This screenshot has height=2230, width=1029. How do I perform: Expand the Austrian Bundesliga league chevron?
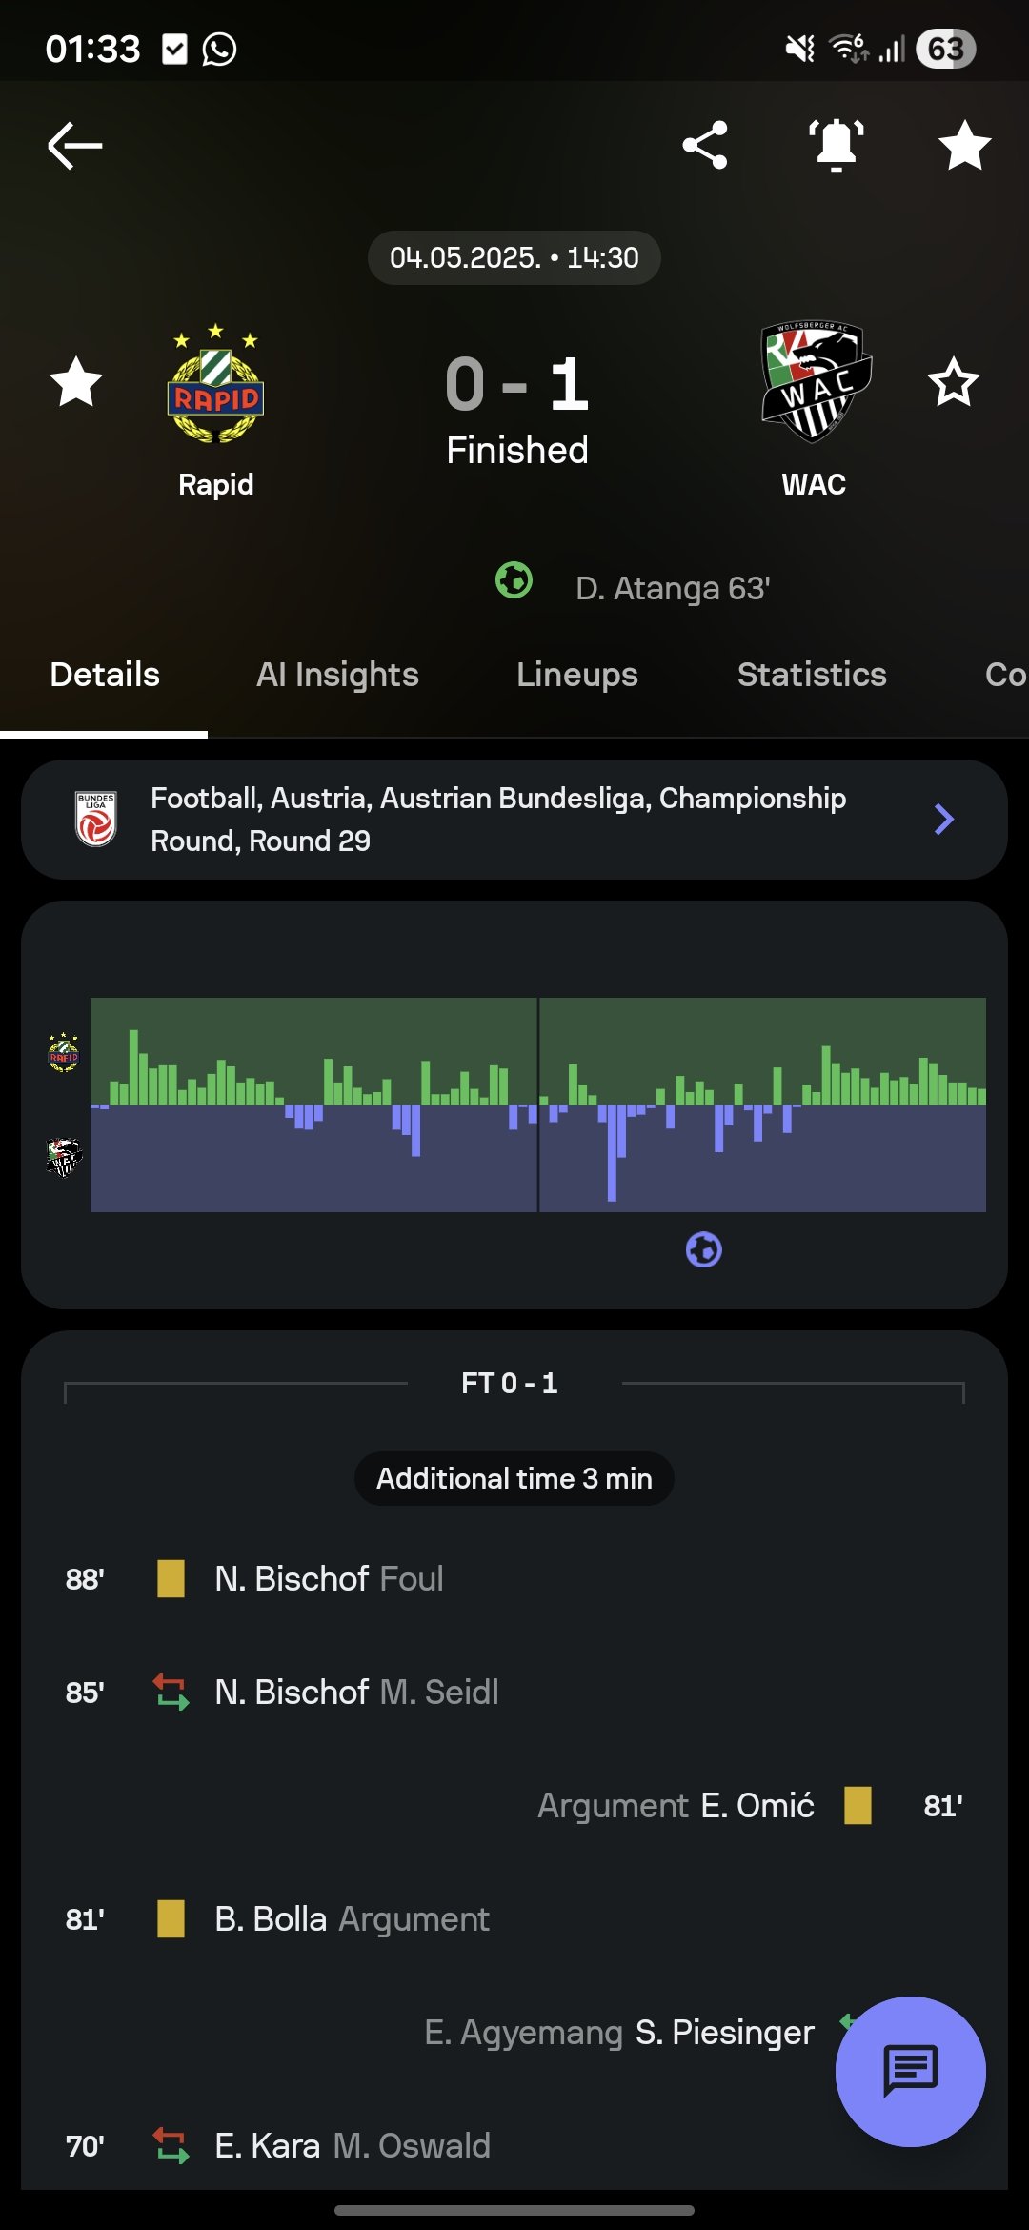[943, 820]
